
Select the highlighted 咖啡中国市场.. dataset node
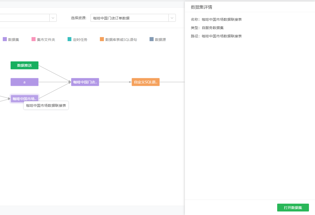[x=24, y=99]
